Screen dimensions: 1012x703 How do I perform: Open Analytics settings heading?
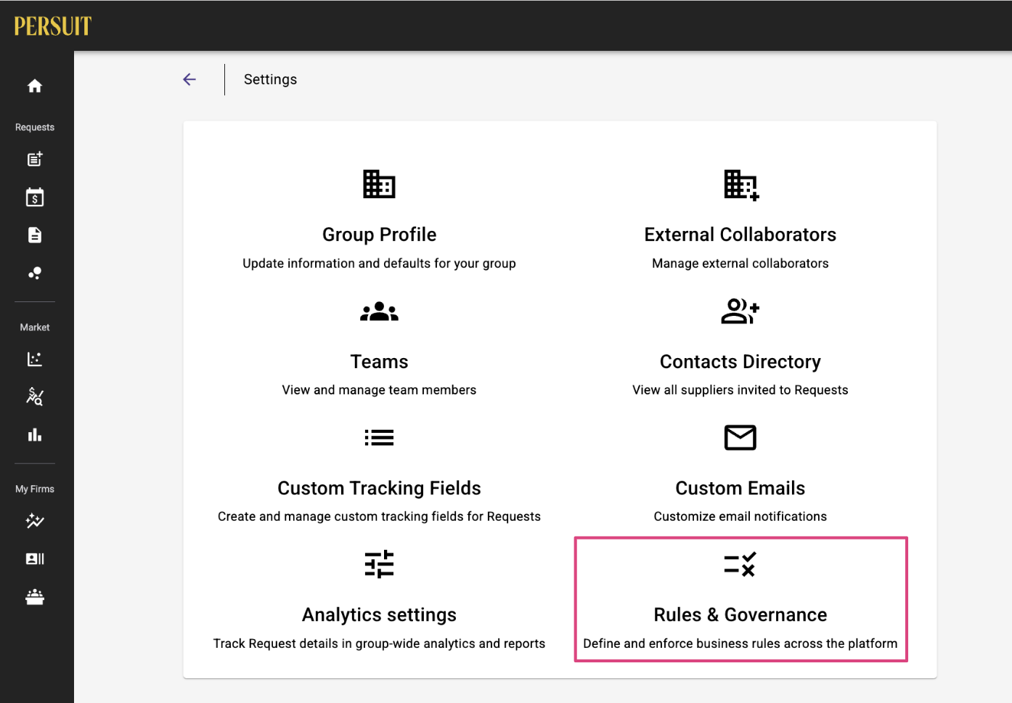(379, 615)
